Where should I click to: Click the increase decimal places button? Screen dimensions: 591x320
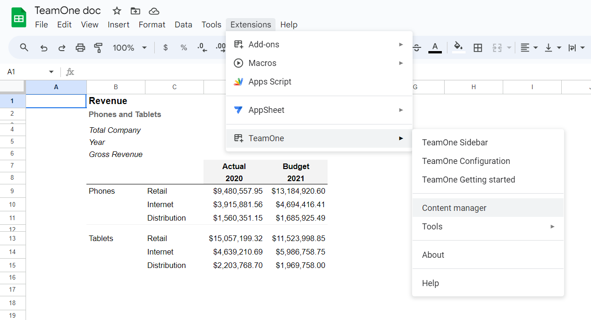pyautogui.click(x=221, y=47)
